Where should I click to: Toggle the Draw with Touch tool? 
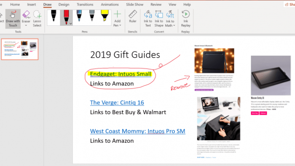(x=13, y=19)
